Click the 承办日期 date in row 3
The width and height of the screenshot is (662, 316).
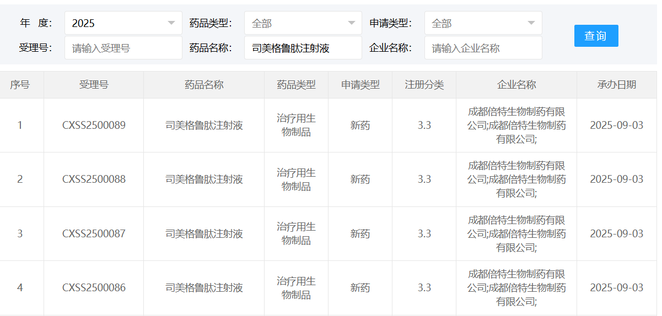coord(616,234)
